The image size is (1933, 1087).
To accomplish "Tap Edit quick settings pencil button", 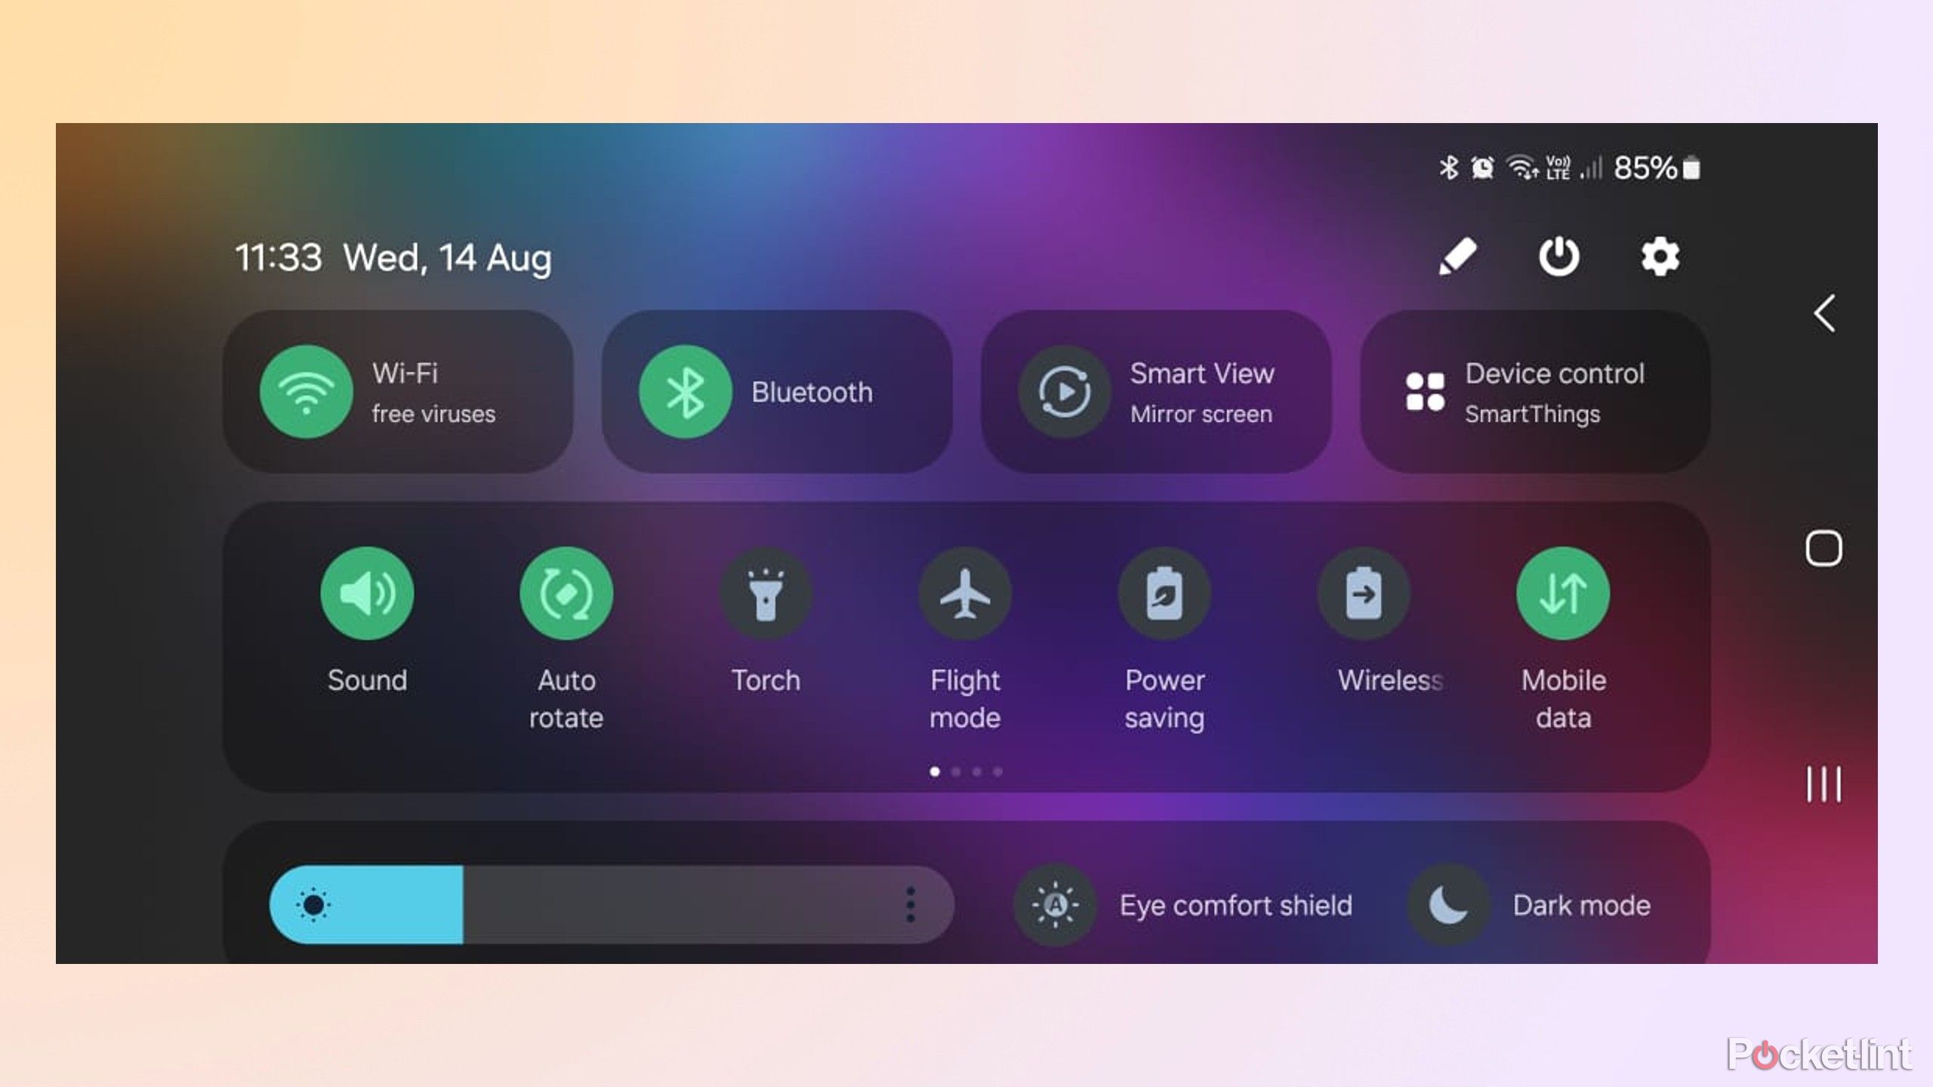I will (x=1457, y=256).
